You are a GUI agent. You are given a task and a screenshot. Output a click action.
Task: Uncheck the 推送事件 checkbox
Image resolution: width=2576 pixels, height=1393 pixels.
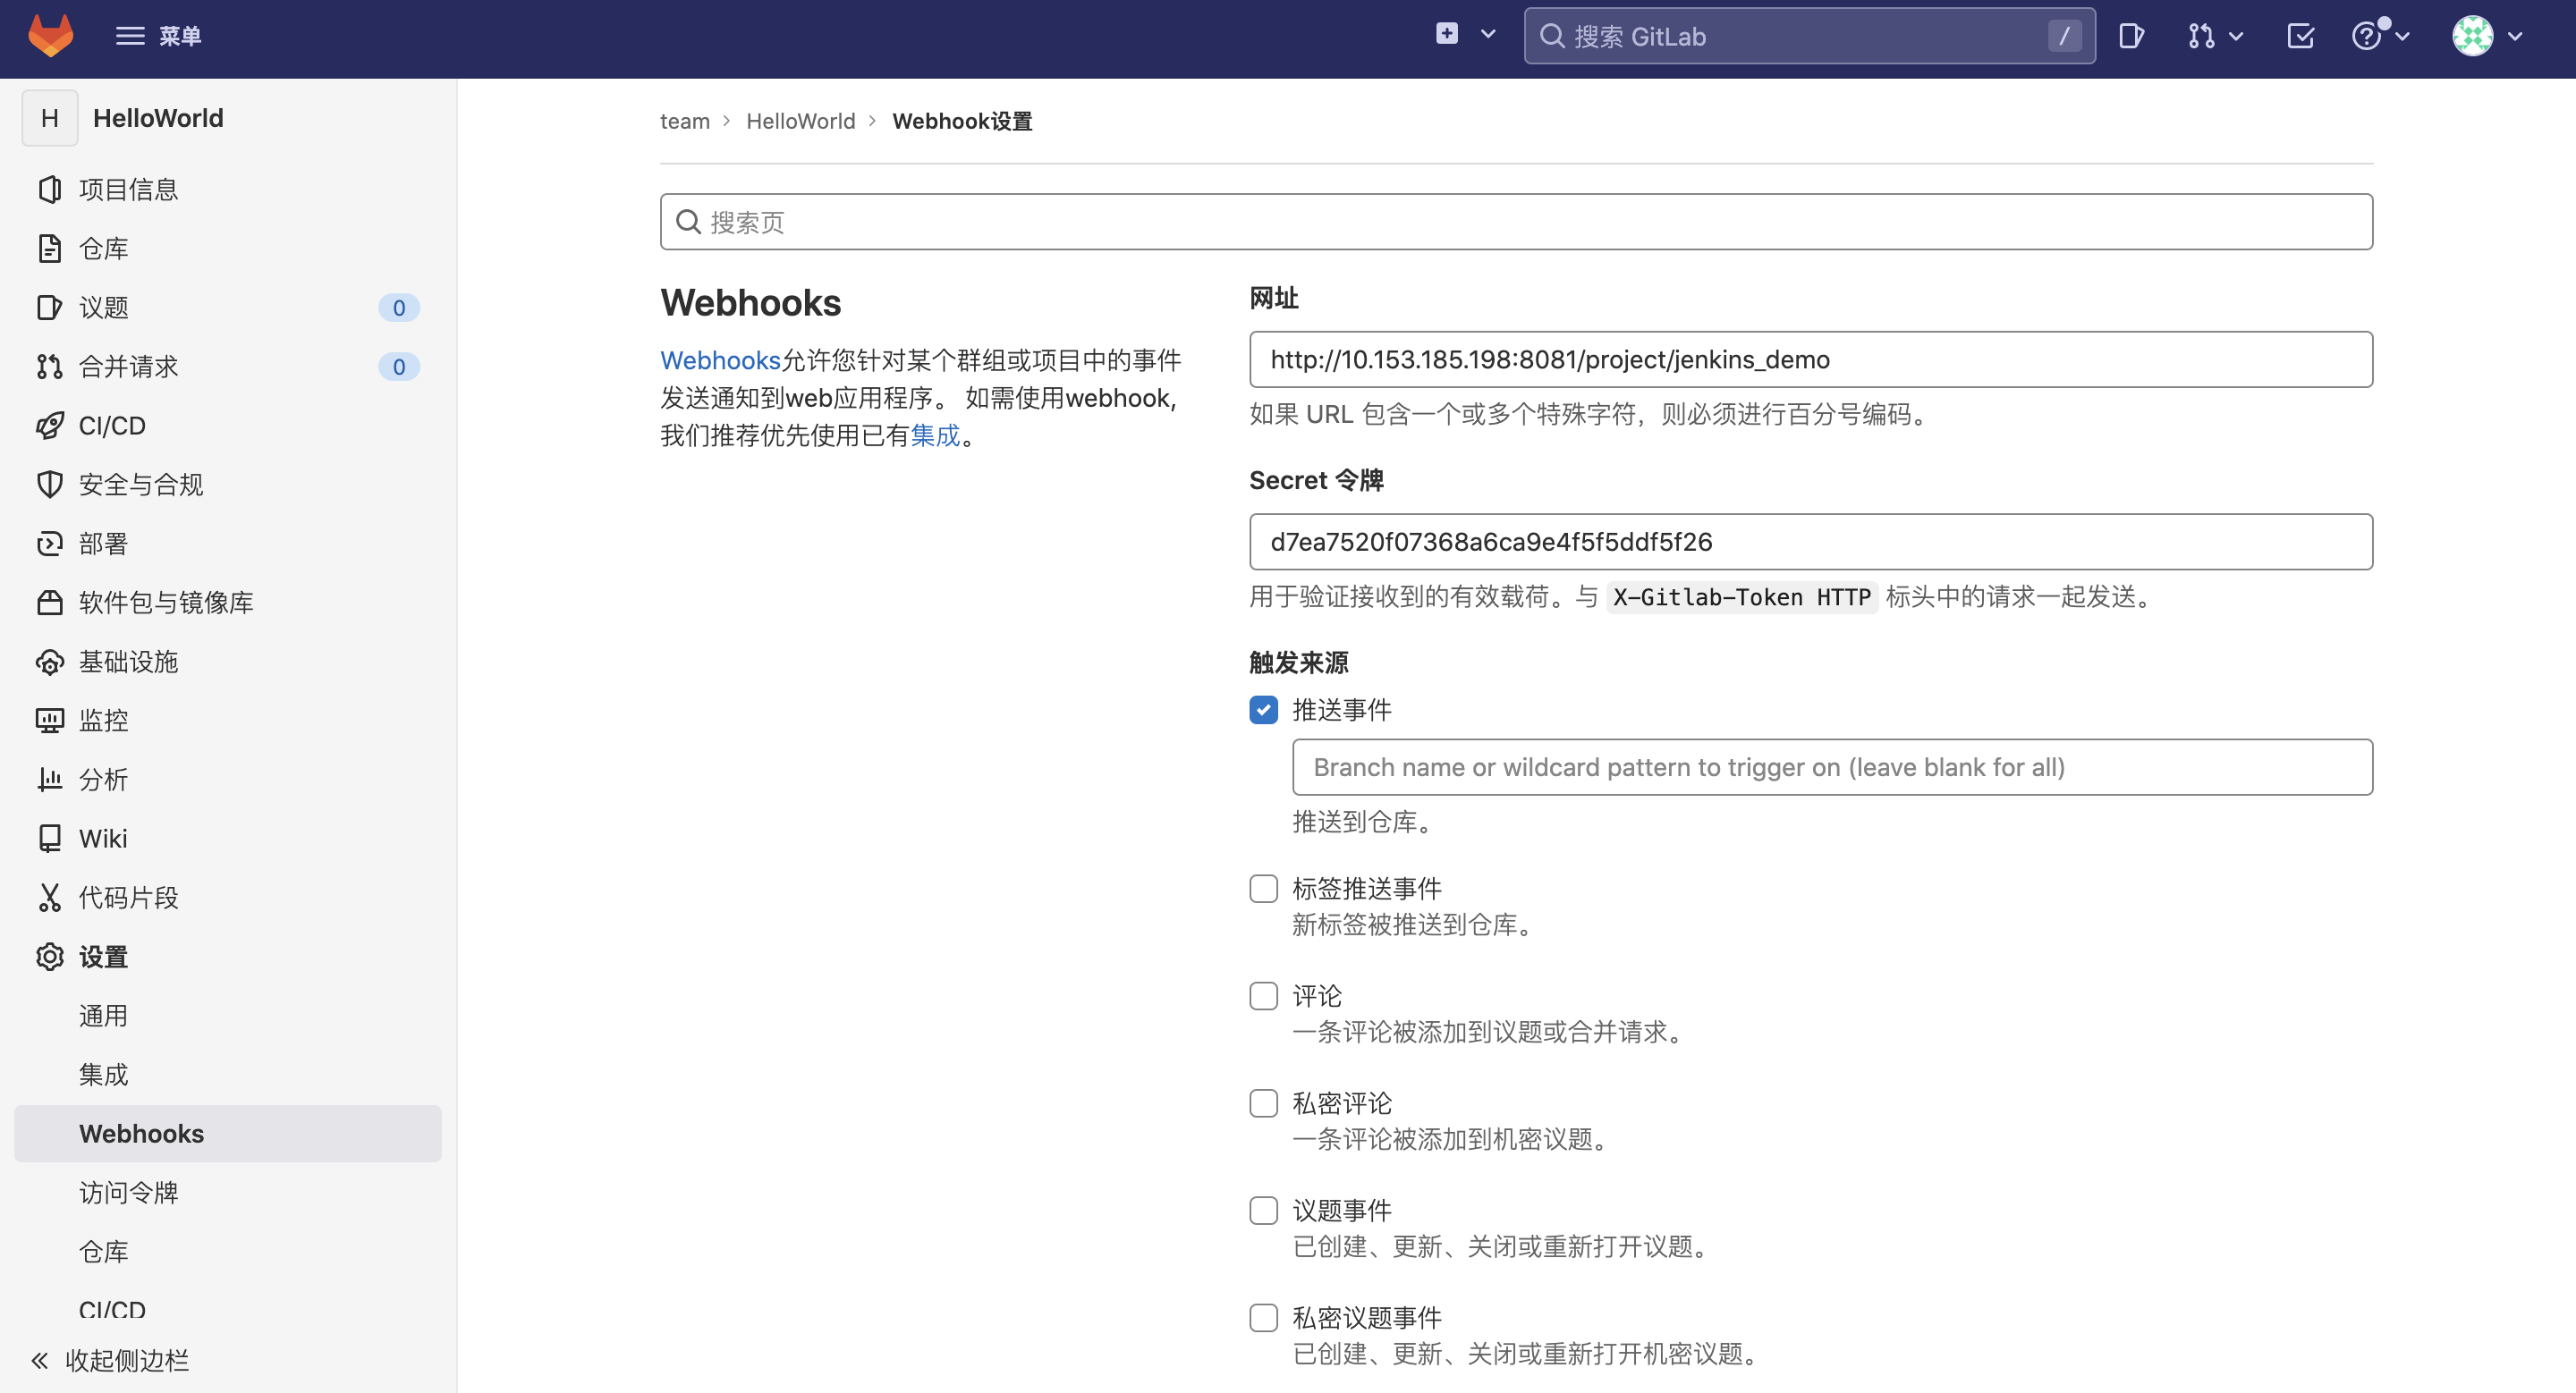tap(1263, 710)
